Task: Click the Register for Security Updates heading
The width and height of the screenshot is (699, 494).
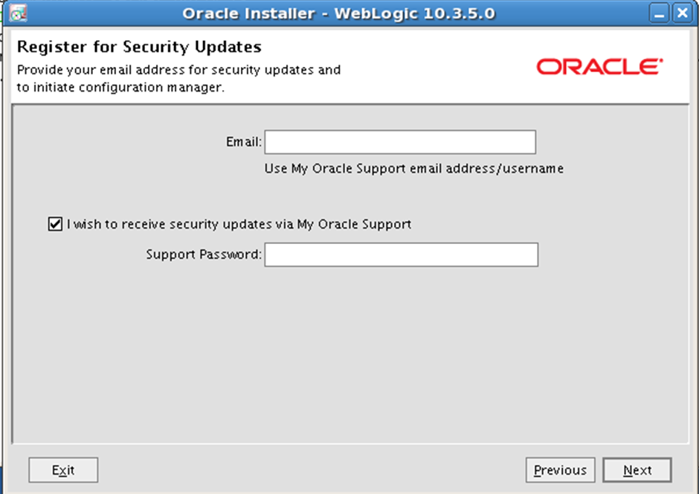Action: tap(139, 47)
